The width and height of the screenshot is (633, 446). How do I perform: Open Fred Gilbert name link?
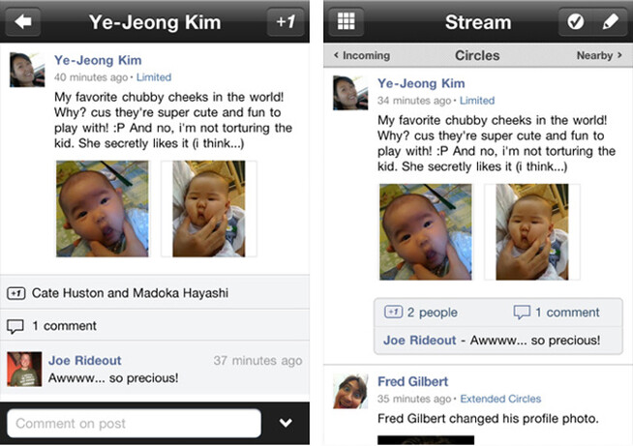412,381
